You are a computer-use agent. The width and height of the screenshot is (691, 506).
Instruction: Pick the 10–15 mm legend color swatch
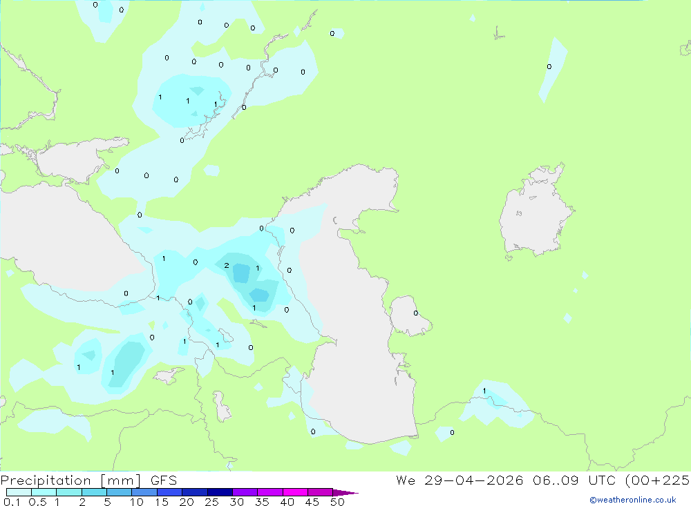tap(144, 492)
